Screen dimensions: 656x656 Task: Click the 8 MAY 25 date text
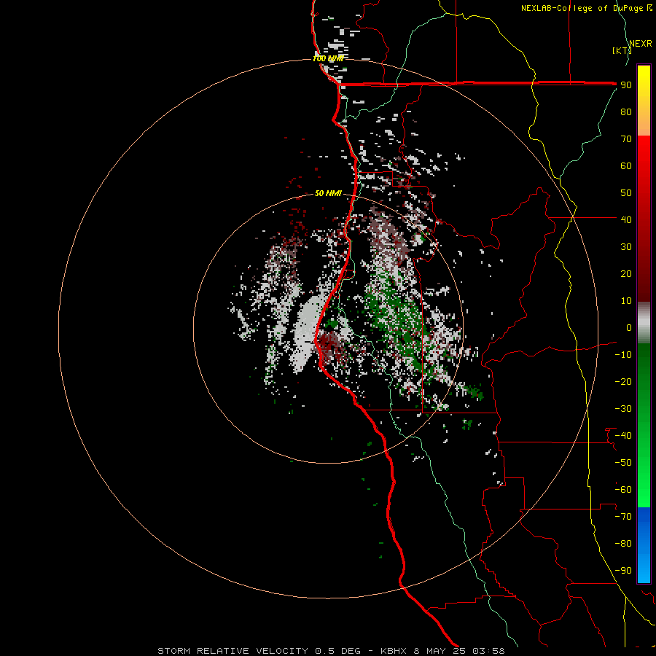[440, 651]
